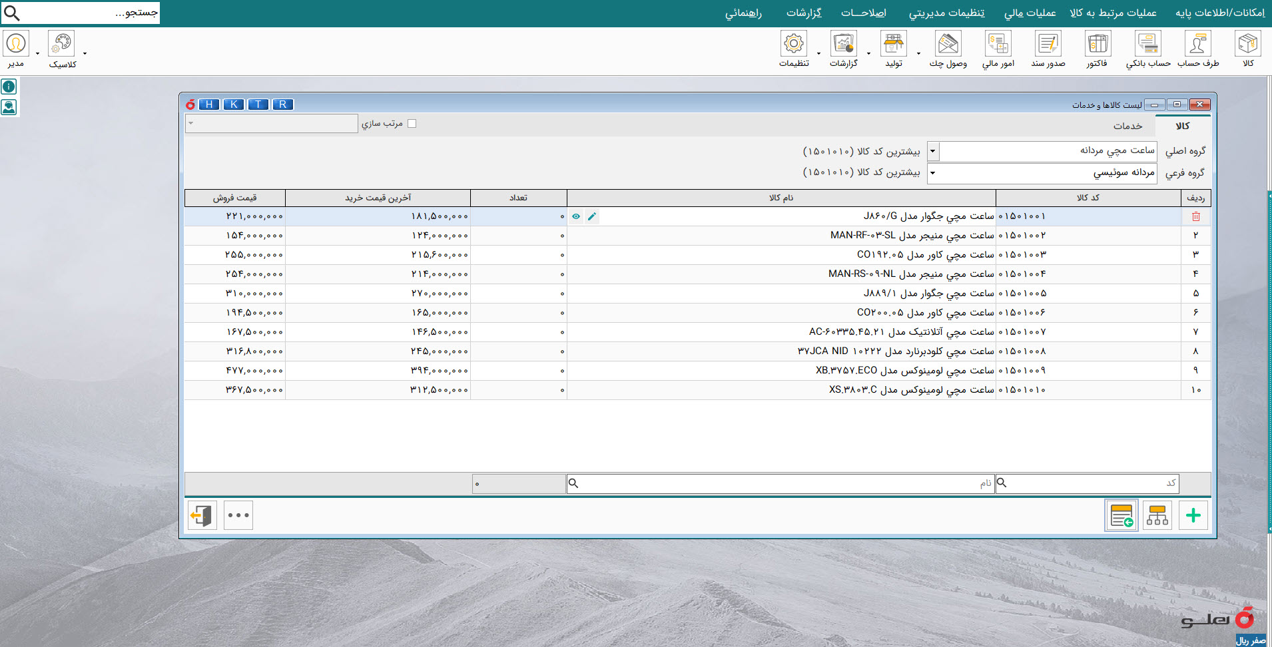
Task: Expand the گروه اصلی dropdown arrow
Action: 933,151
